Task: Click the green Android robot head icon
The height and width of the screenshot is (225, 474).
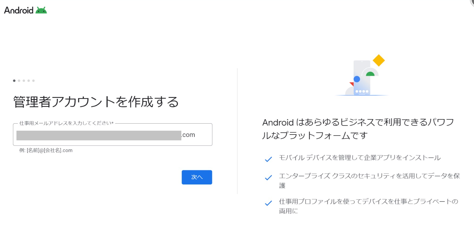Action: tap(41, 10)
